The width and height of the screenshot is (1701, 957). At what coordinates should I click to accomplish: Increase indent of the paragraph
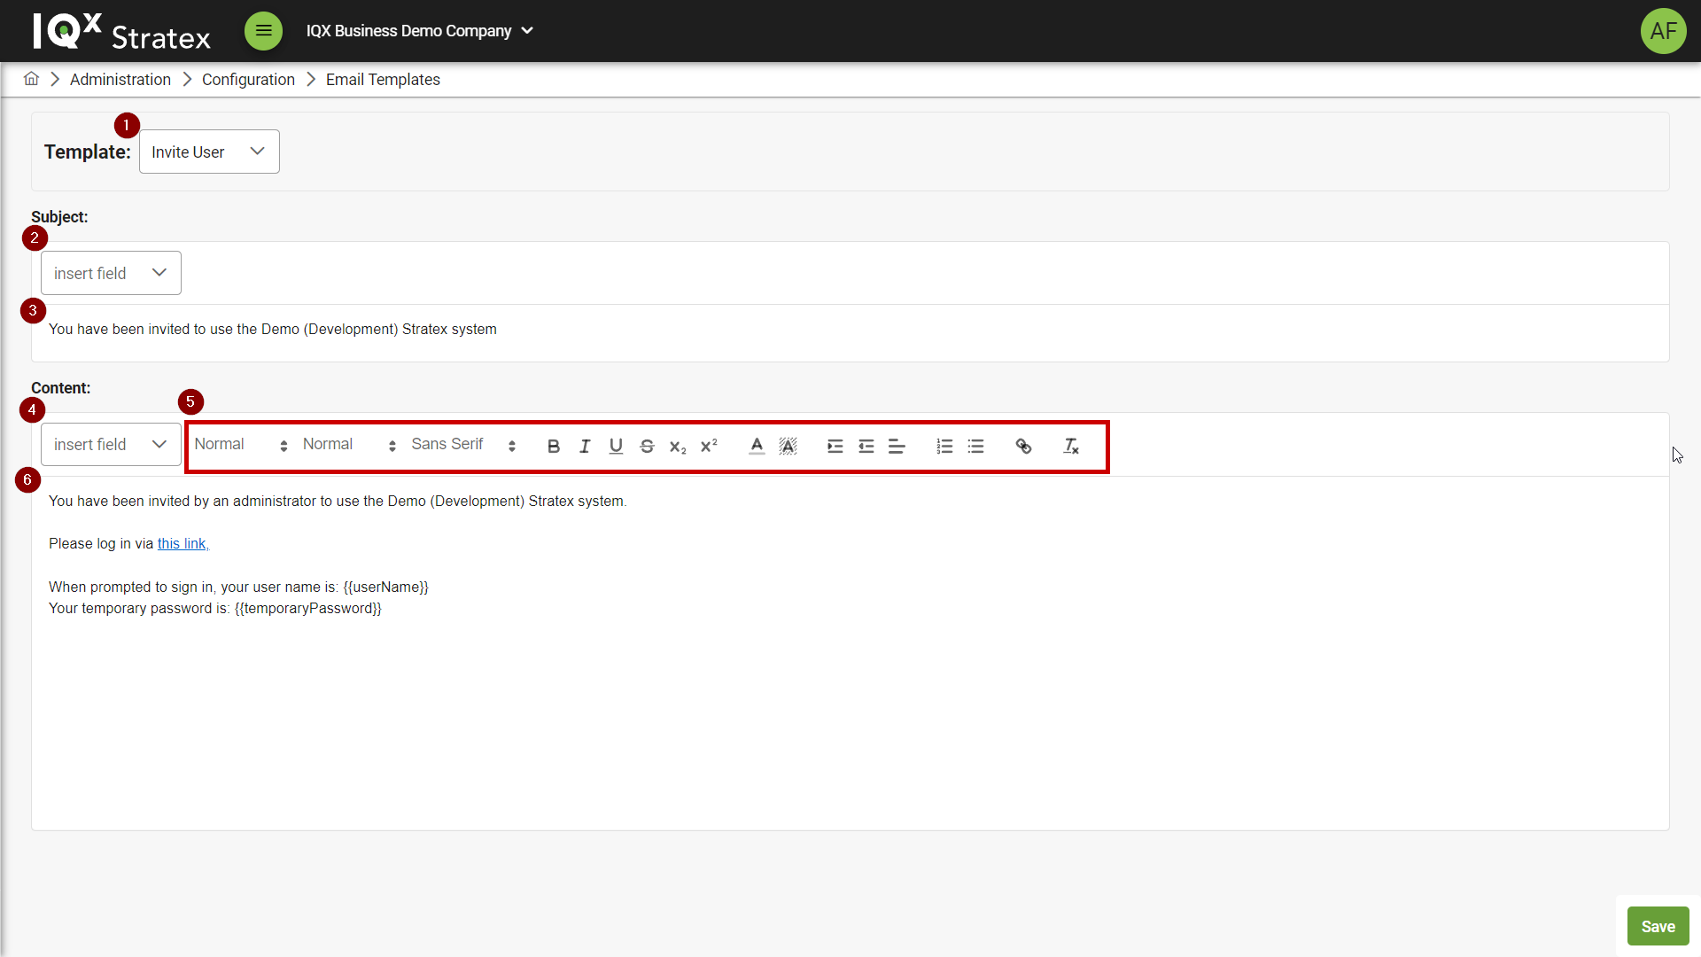[835, 447]
